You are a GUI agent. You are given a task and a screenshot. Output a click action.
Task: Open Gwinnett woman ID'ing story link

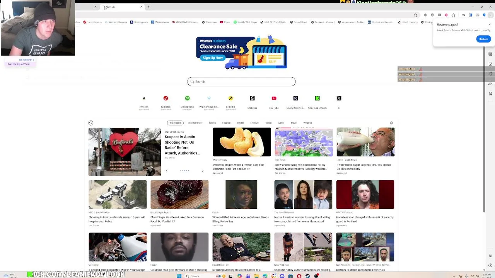click(240, 219)
